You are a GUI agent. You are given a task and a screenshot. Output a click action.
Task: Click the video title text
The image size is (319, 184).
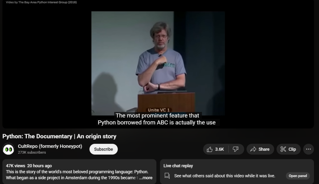59,136
